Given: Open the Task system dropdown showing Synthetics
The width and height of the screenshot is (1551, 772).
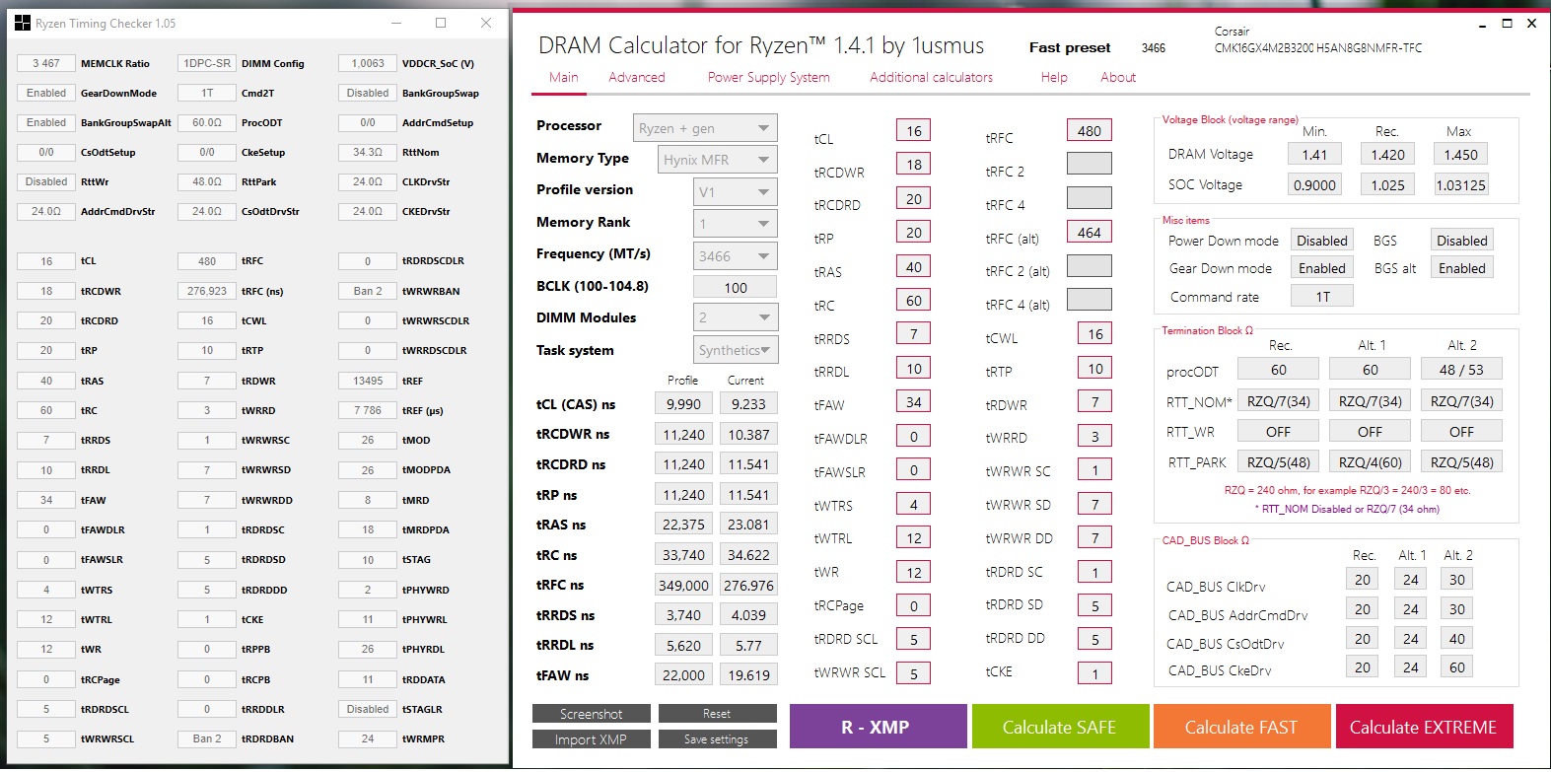Looking at the screenshot, I should pos(736,350).
